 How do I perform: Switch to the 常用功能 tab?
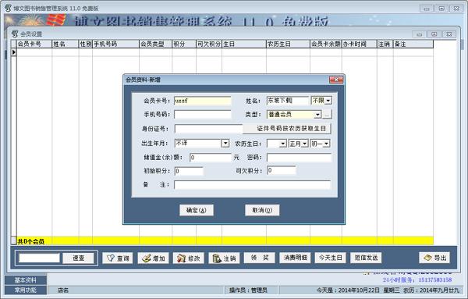(x=26, y=290)
